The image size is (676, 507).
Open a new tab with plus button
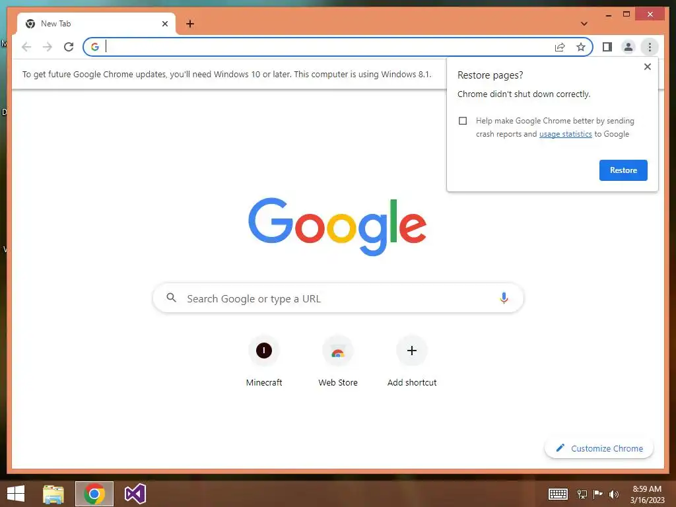(x=190, y=24)
